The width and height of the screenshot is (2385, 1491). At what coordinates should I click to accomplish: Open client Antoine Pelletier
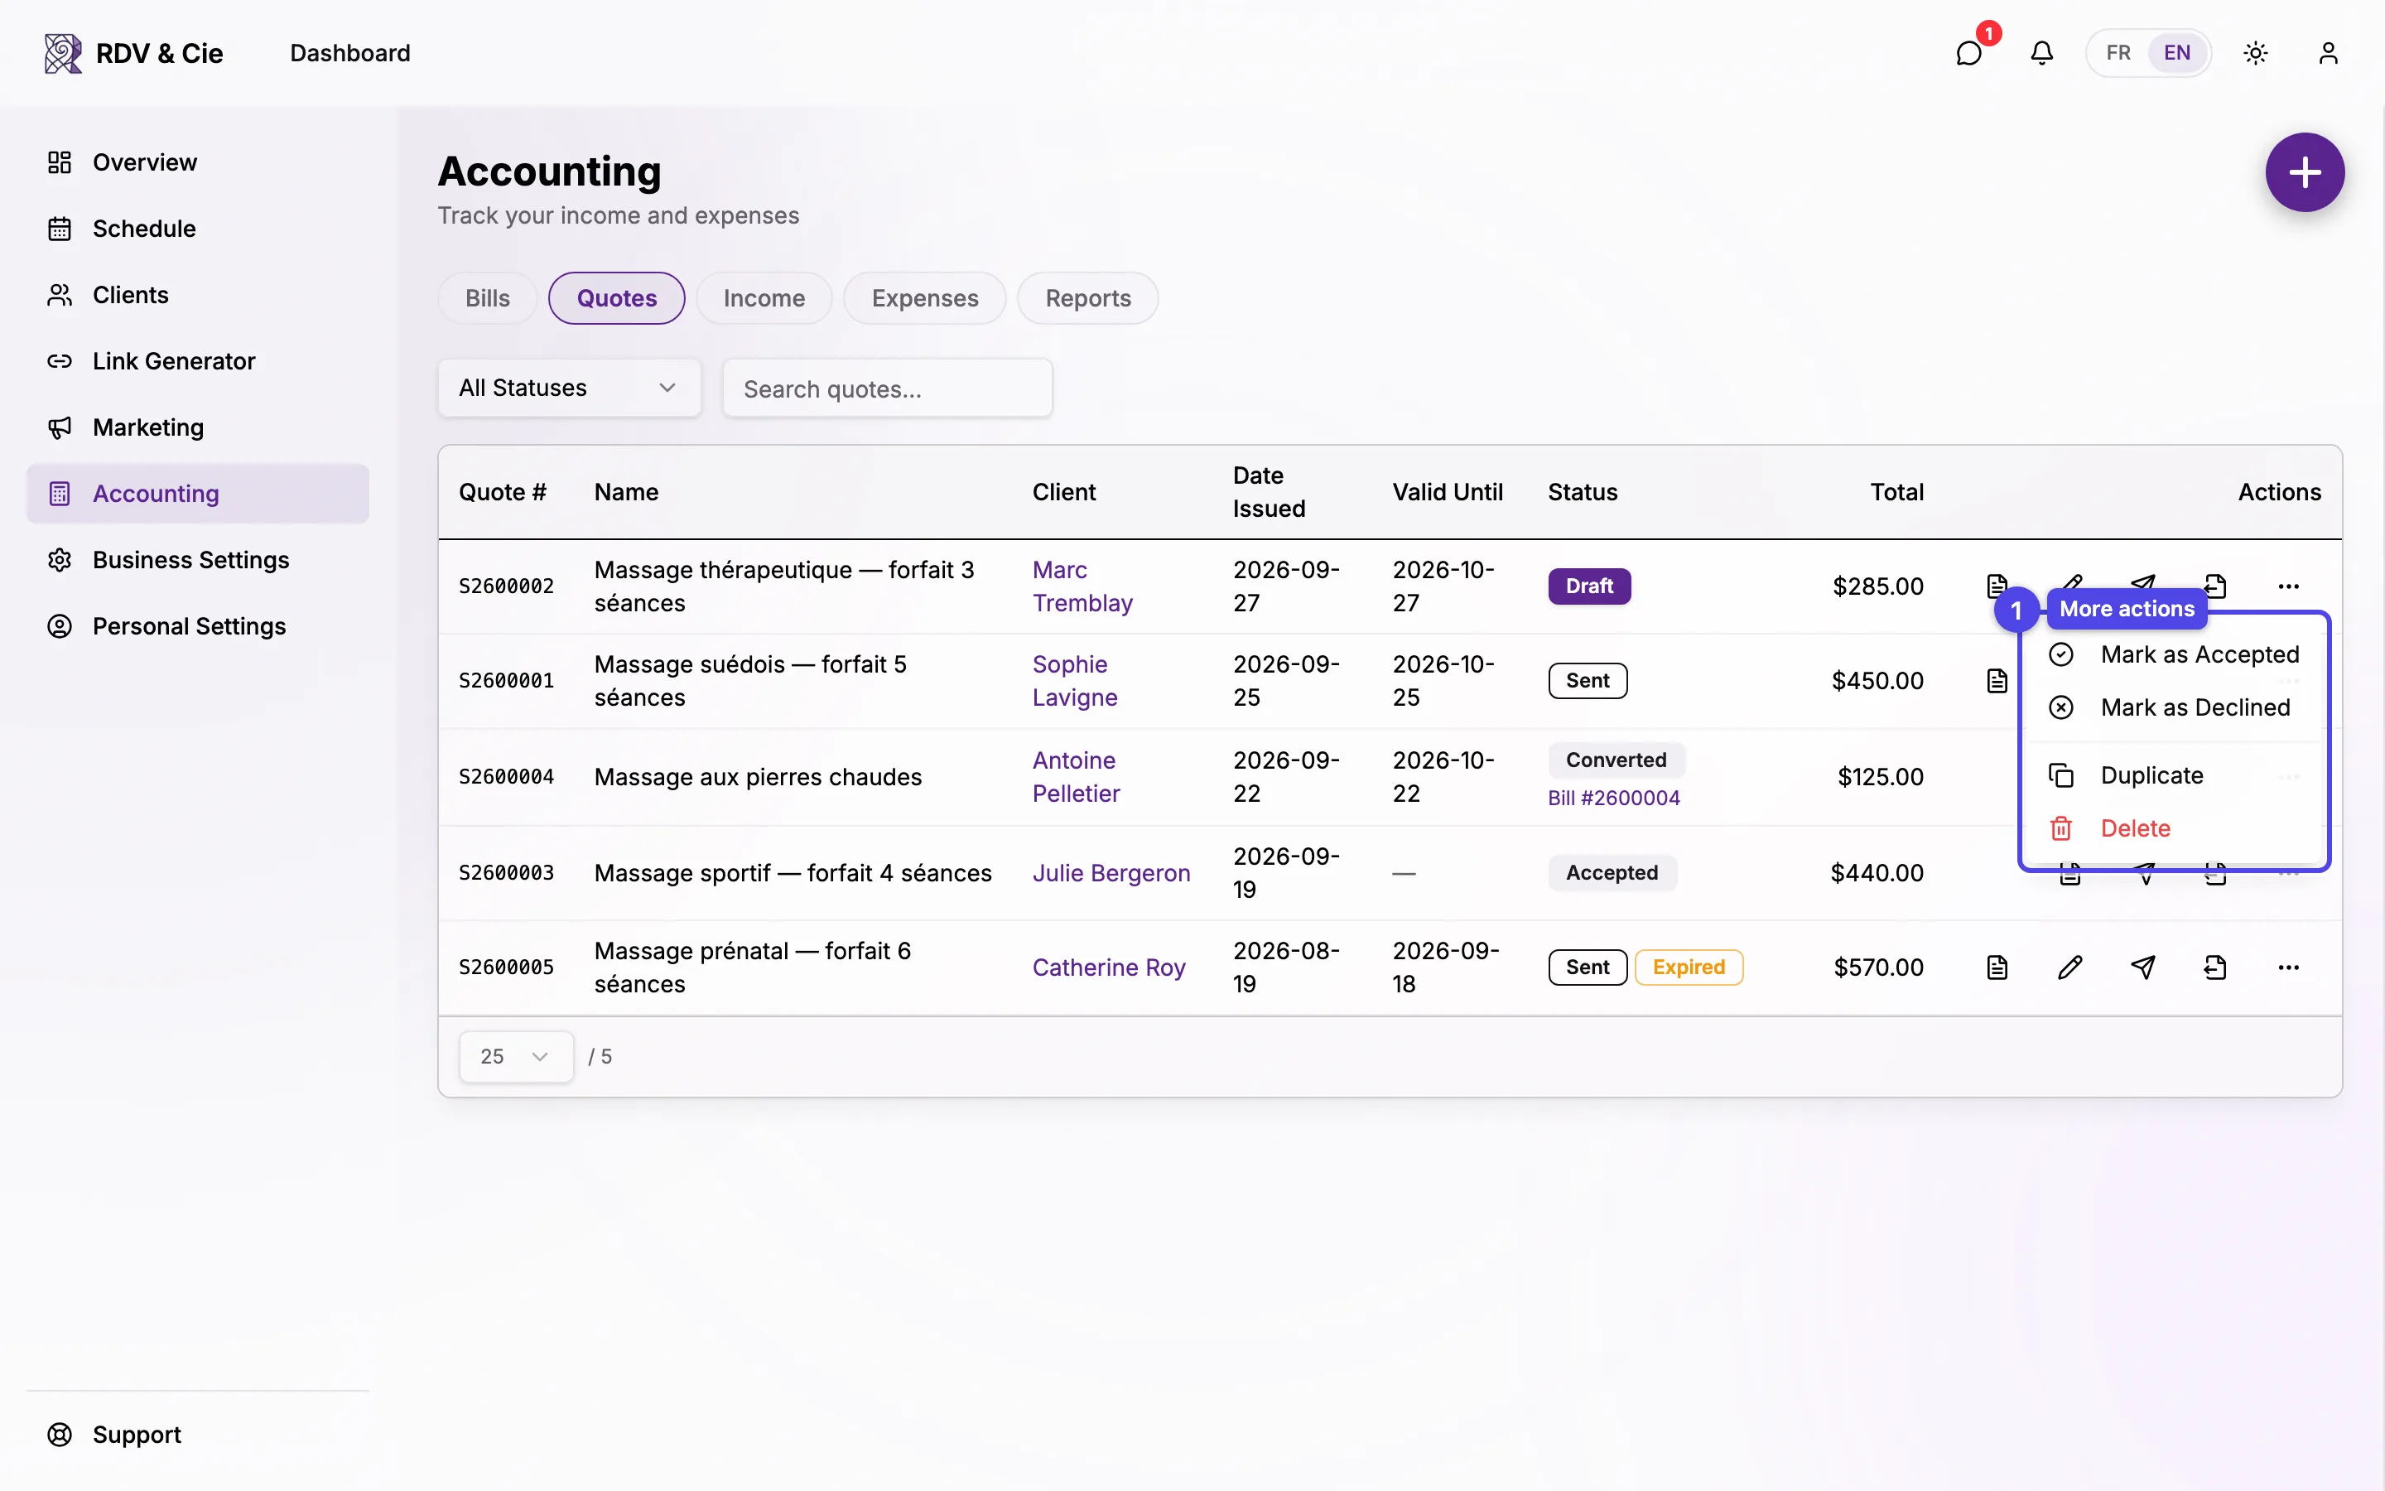tap(1075, 777)
